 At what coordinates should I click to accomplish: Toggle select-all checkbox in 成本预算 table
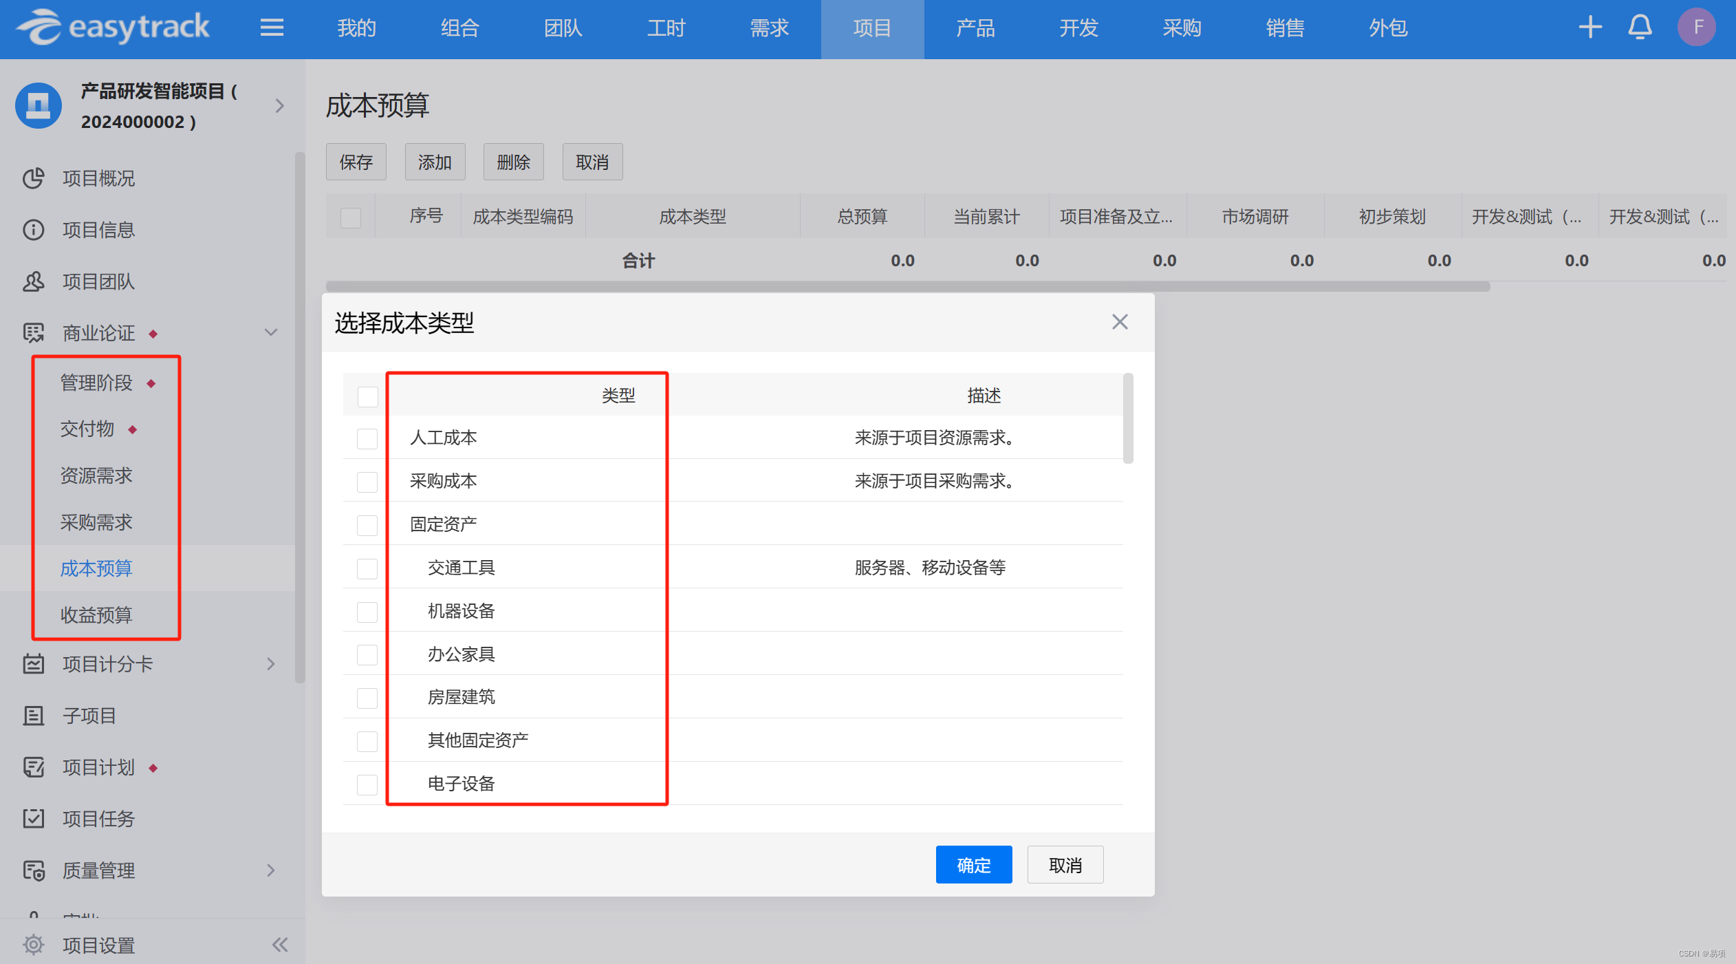point(351,217)
